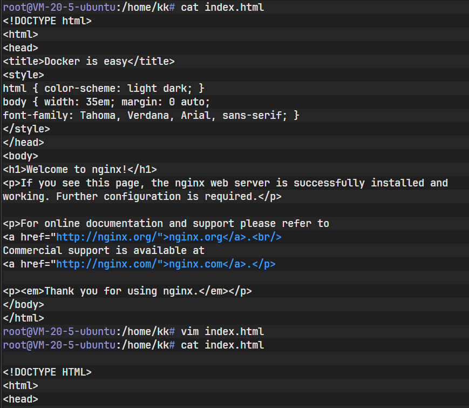469x408 pixels.
Task: Click the 'html { color-scheme: light dark; }' line
Action: pos(104,89)
